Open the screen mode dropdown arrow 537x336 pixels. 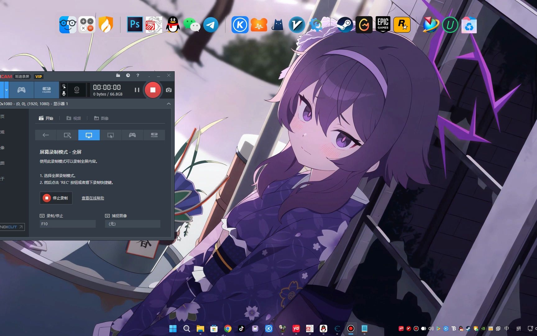point(6,90)
